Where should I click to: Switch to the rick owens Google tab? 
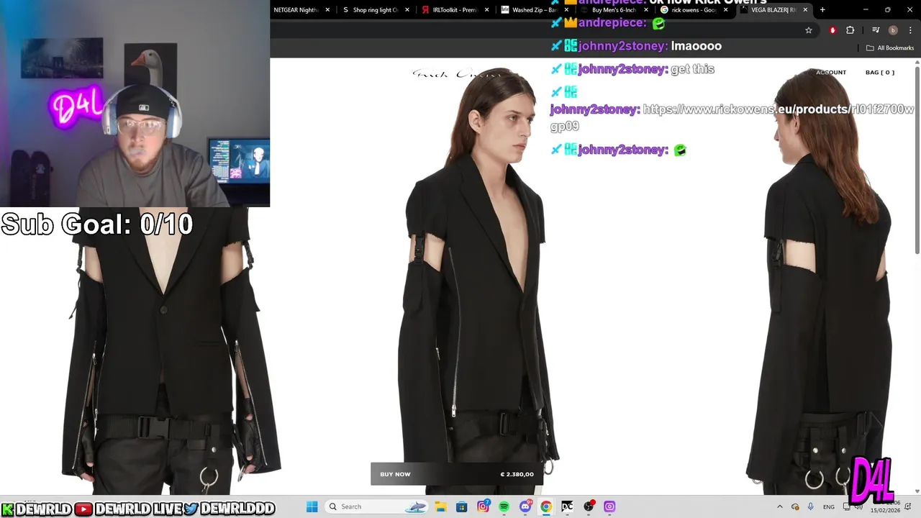click(x=692, y=10)
